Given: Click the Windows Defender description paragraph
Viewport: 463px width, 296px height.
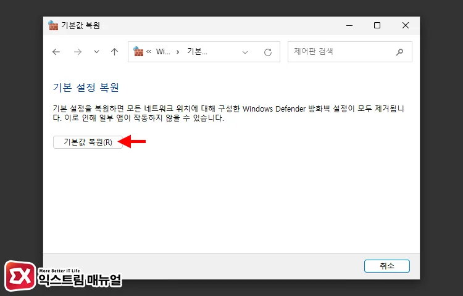Looking at the screenshot, I should [x=228, y=113].
